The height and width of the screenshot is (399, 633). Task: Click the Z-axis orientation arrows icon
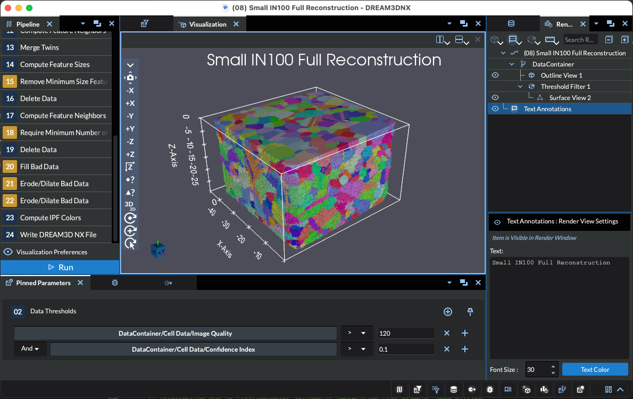(x=130, y=167)
